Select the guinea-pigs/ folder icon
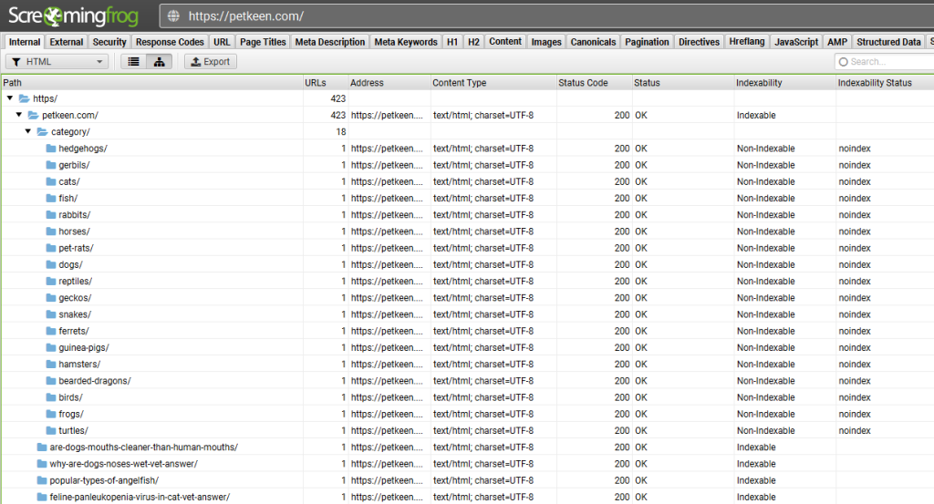 pos(51,347)
